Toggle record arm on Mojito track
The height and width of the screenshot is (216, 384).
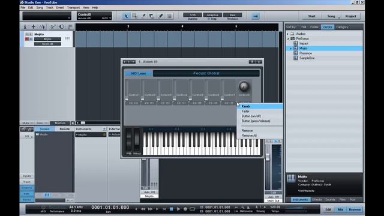point(27,39)
